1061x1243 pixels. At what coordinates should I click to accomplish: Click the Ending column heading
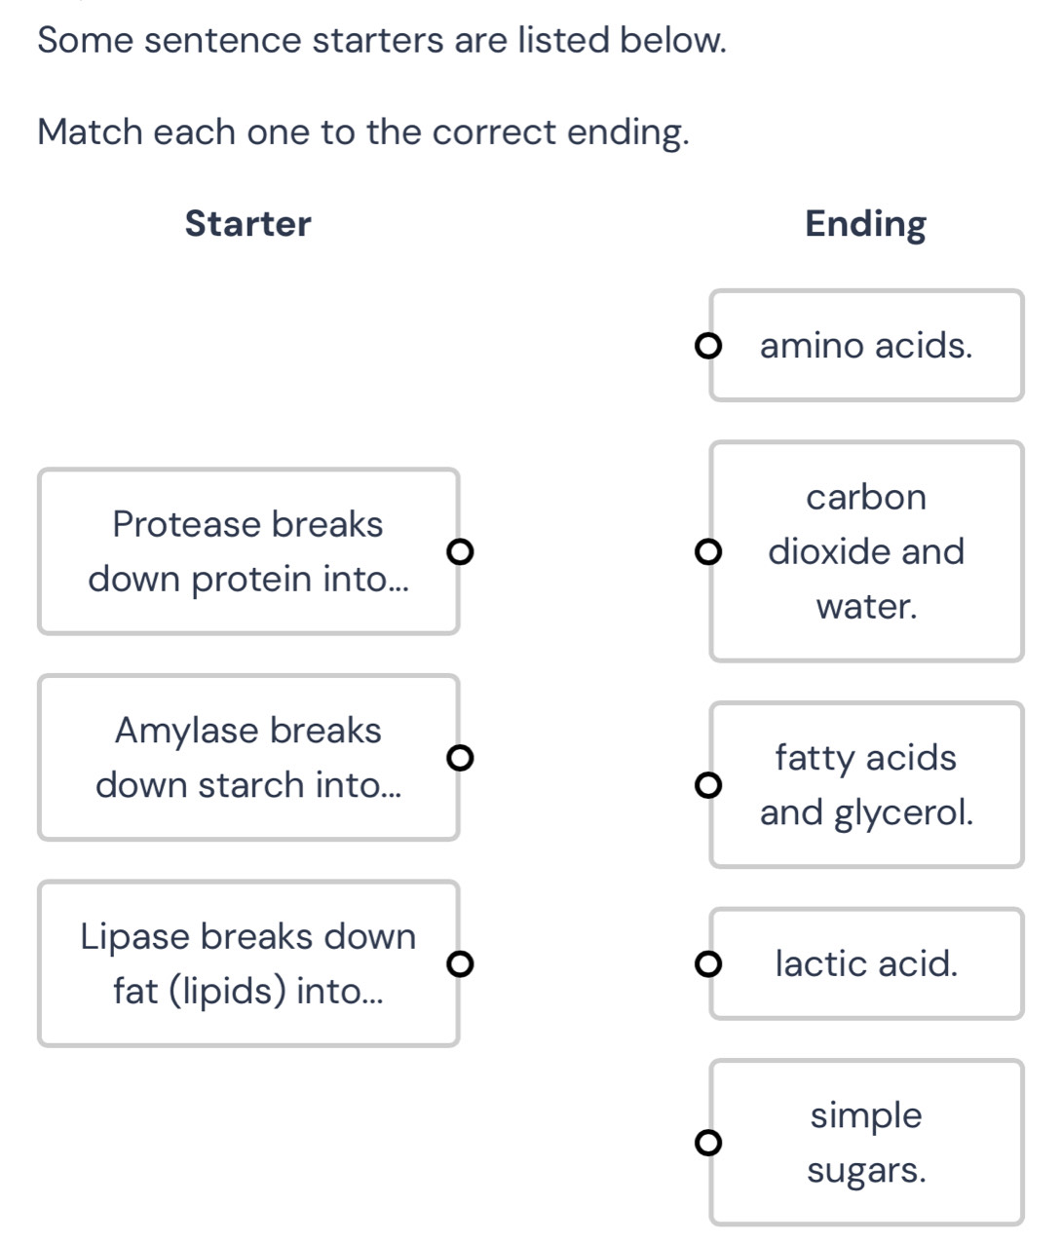(864, 223)
